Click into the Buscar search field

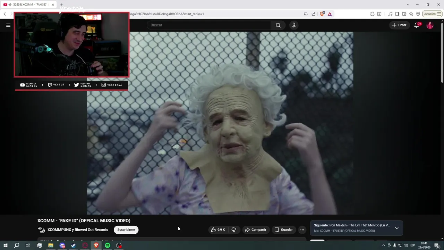coord(209,25)
